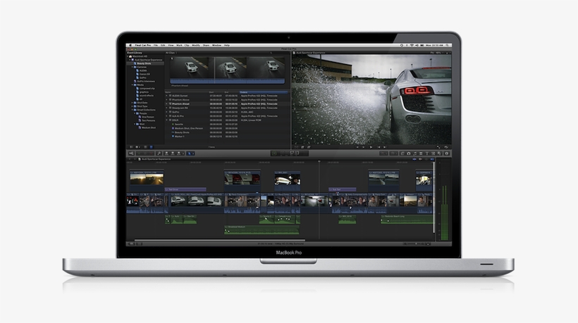Select the Beauty Shots collection in Event Library
This screenshot has height=323, width=578.
(144, 63)
